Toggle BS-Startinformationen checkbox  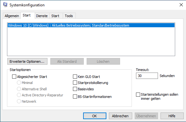(75, 97)
